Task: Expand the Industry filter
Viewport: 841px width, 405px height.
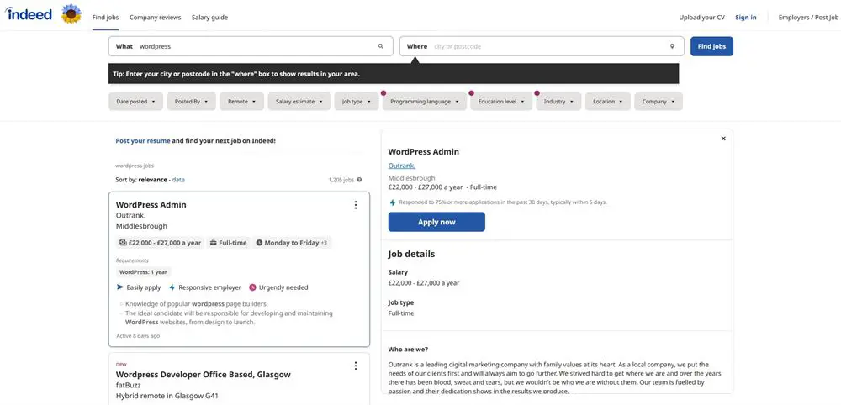Action: coord(559,101)
